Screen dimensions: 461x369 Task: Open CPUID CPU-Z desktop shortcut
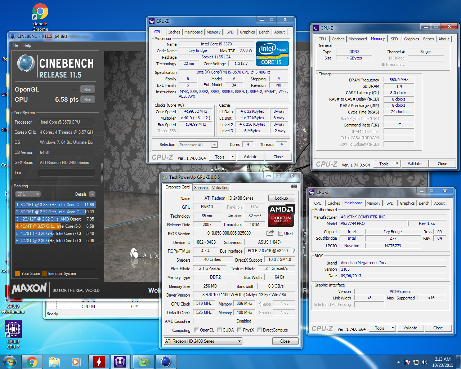pyautogui.click(x=13, y=335)
